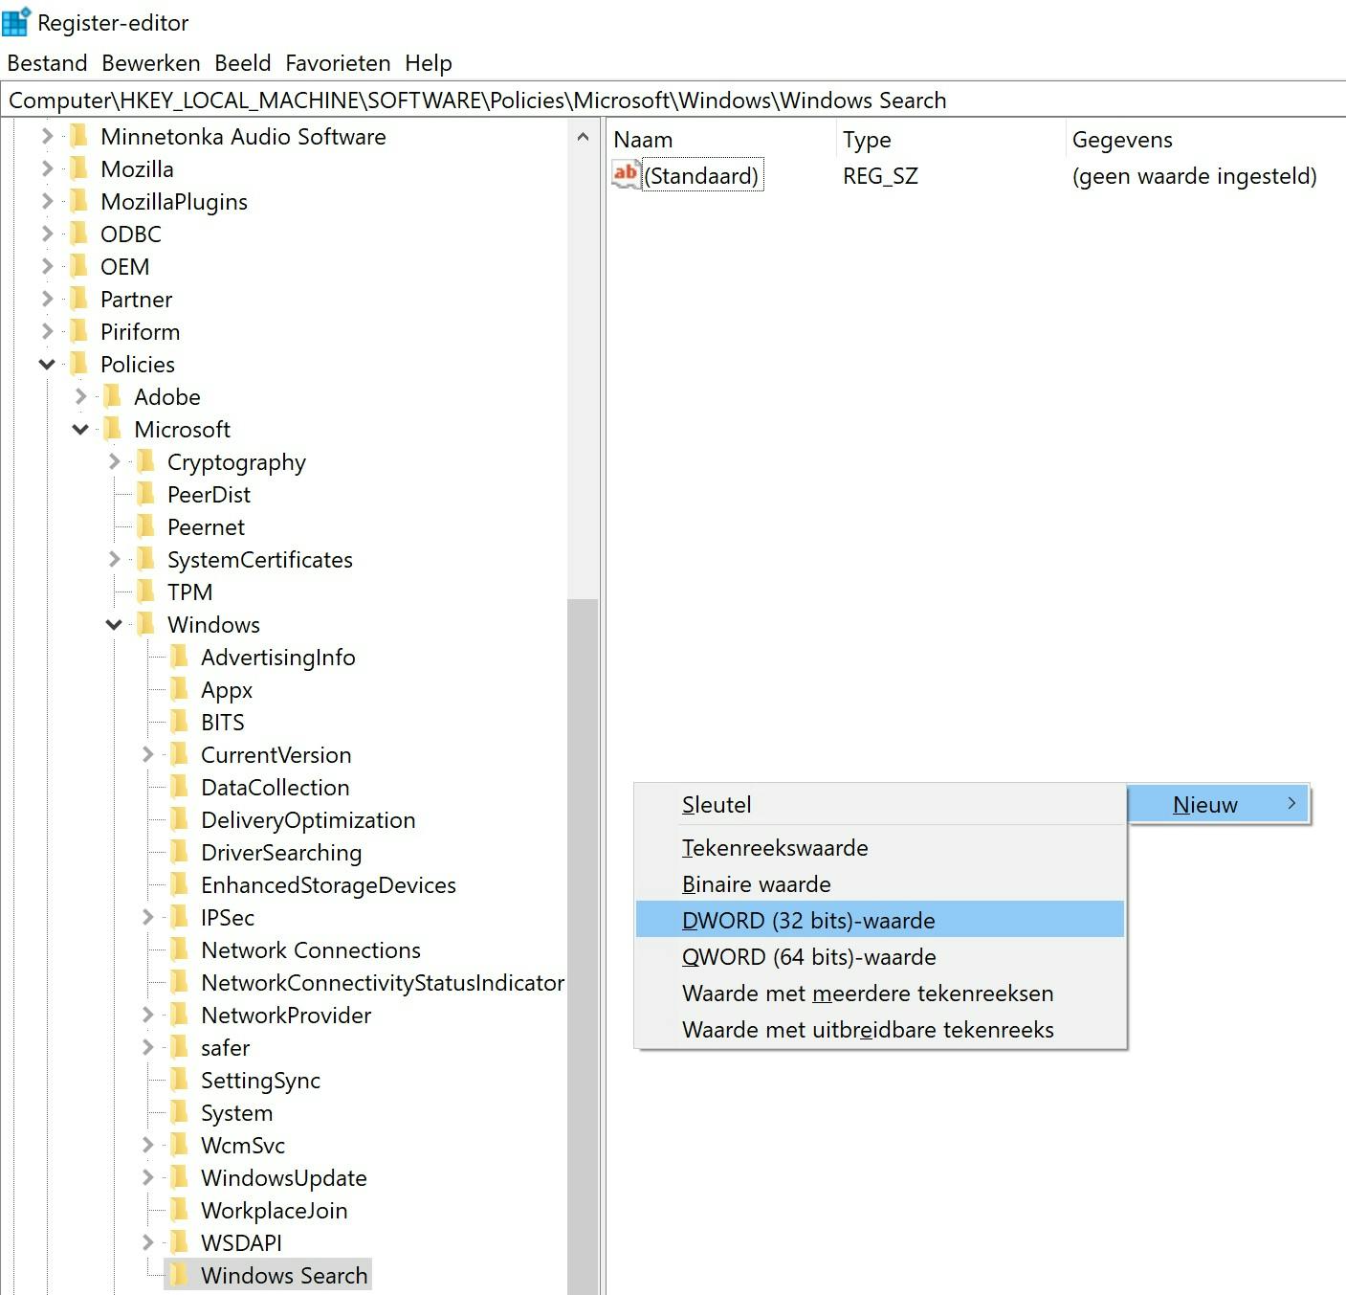Select the NetworkConnectivityStatusIndicator key
Viewport: 1346px width, 1295px height.
(x=382, y=982)
